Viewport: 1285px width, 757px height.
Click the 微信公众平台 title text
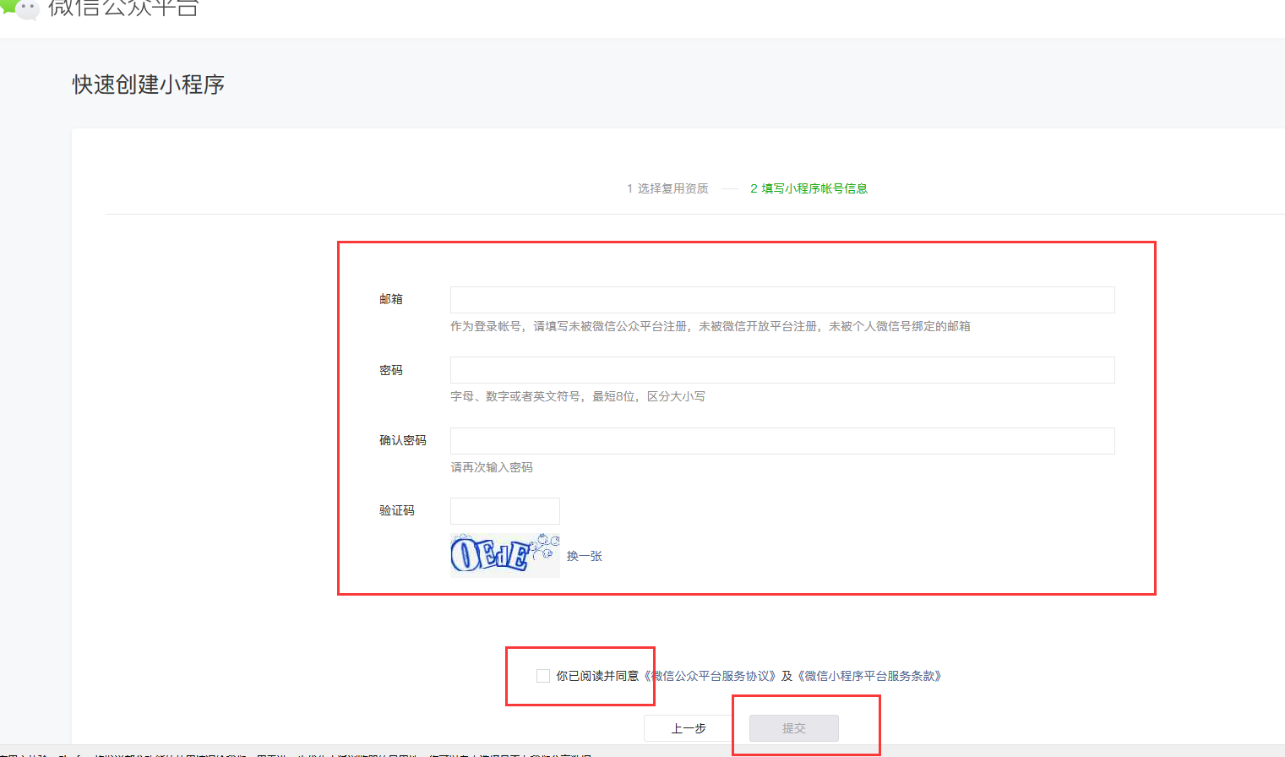click(x=123, y=8)
